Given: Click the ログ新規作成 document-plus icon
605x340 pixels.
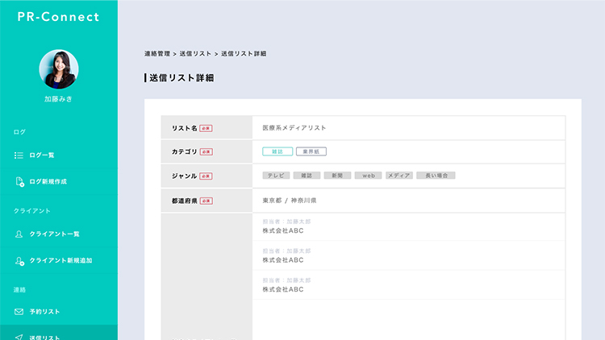Looking at the screenshot, I should coord(19,182).
